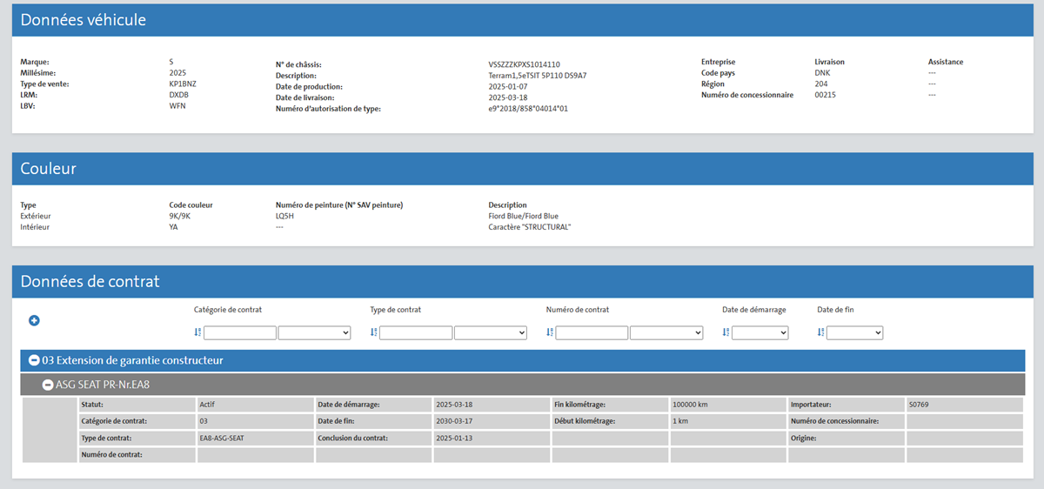Sort by Date de fin icon
1044x489 pixels.
[820, 332]
